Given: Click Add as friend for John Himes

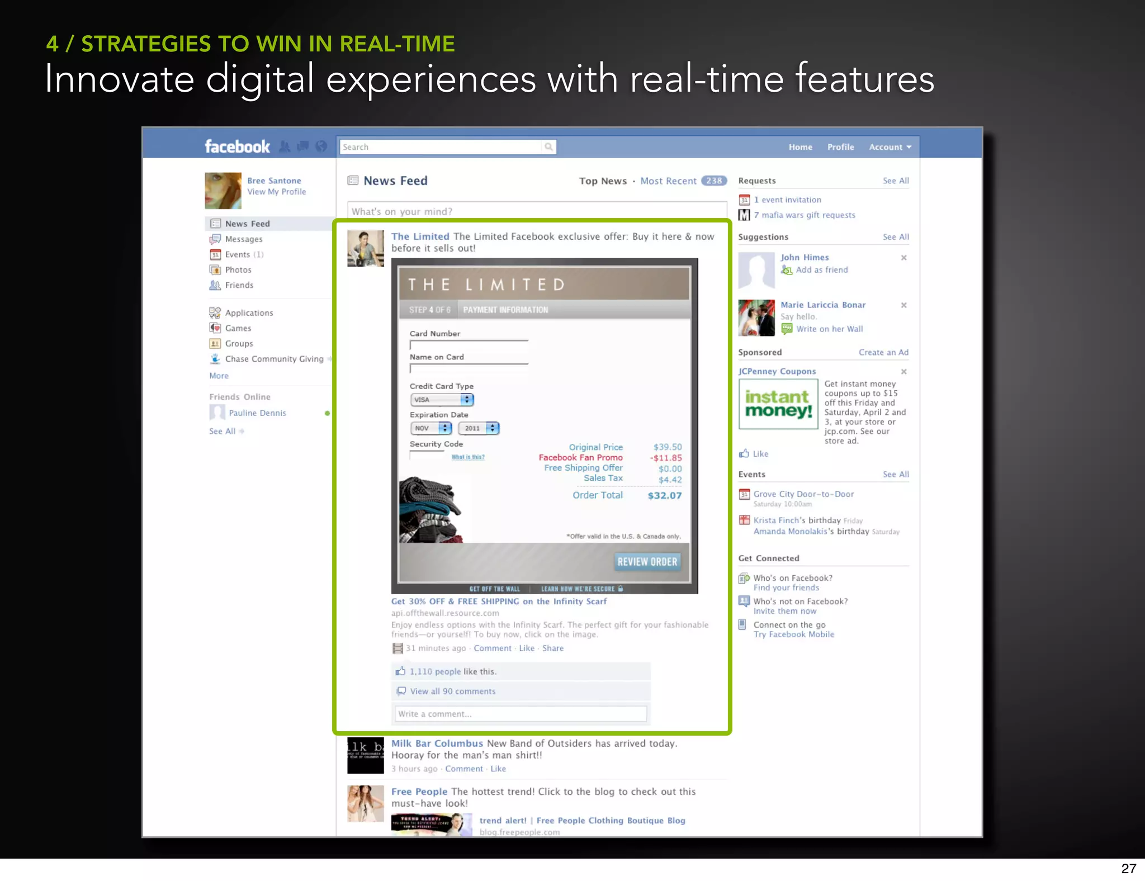Looking at the screenshot, I should click(822, 270).
